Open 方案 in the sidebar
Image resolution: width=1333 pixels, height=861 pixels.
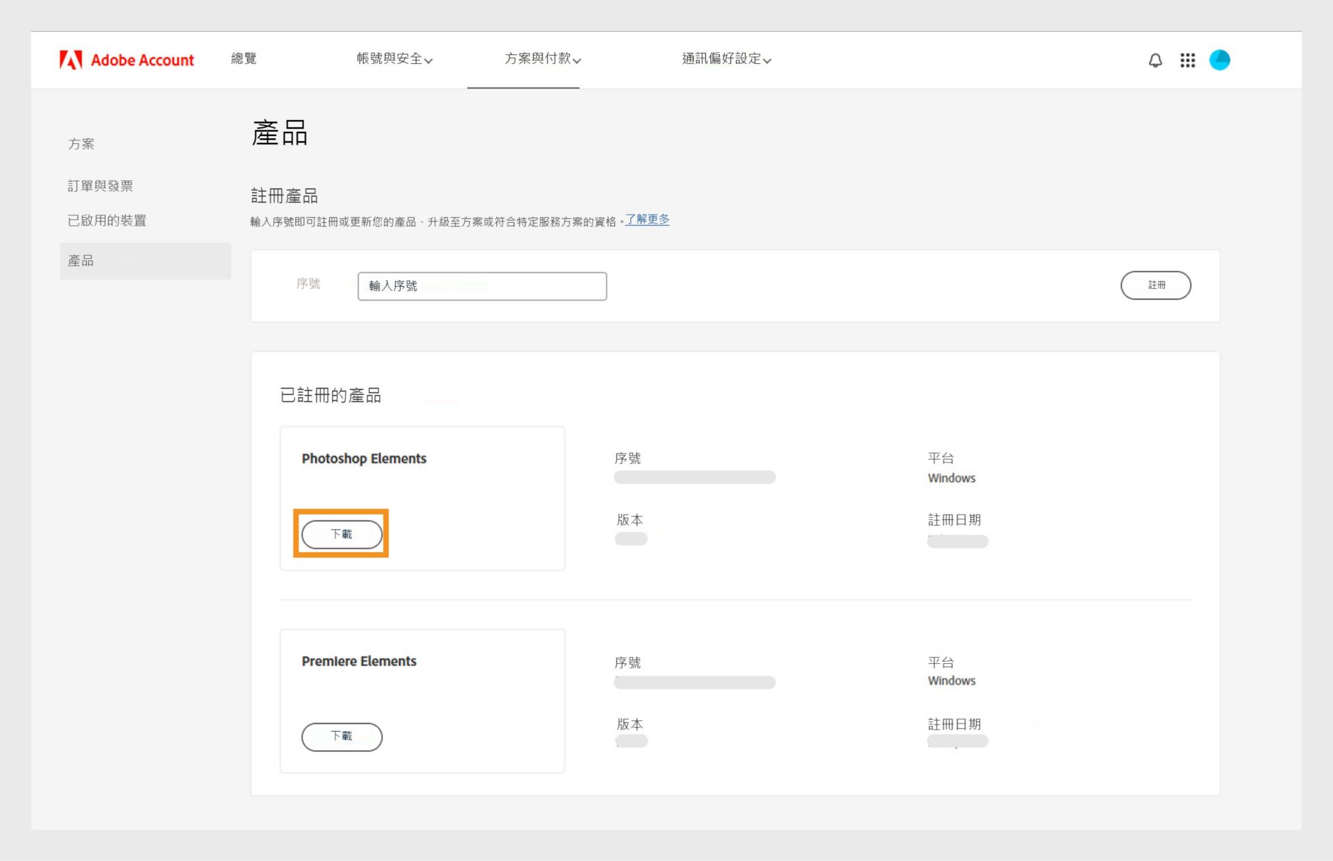pyautogui.click(x=81, y=144)
